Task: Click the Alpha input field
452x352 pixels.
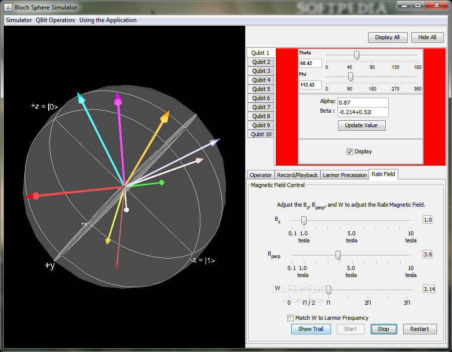Action: [x=363, y=103]
